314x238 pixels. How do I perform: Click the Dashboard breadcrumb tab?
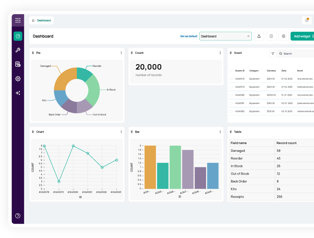pyautogui.click(x=44, y=21)
